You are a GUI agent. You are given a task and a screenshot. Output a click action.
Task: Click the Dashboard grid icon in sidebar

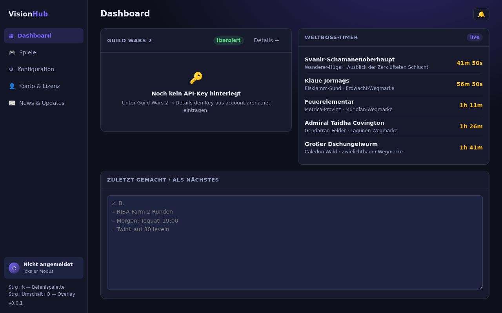11,36
